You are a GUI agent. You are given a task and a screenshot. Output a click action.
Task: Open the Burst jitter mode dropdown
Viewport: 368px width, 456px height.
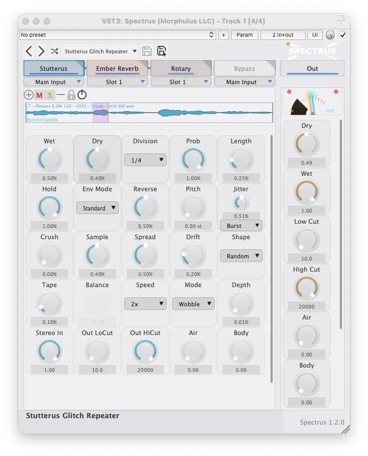tap(241, 226)
